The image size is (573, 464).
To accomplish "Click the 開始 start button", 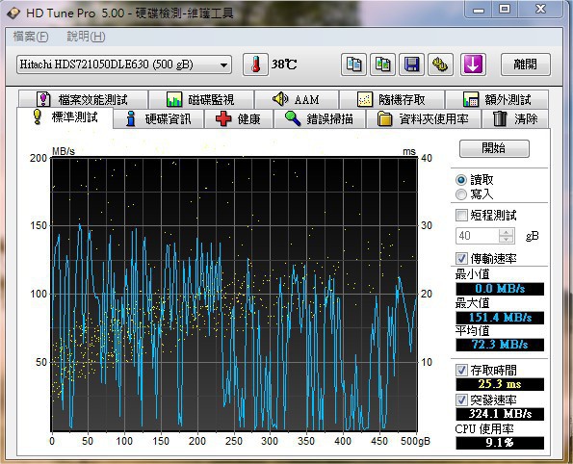I will 494,148.
